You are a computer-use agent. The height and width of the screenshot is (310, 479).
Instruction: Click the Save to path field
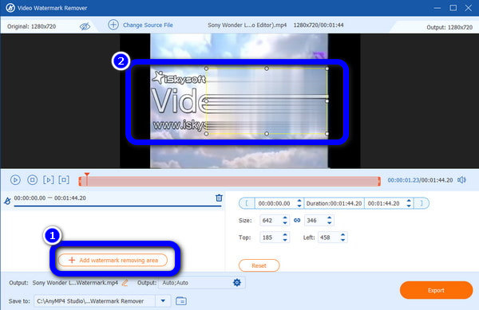[x=95, y=301]
